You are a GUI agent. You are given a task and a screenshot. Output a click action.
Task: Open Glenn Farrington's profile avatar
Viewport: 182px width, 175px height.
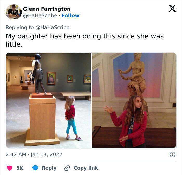pos(14,12)
